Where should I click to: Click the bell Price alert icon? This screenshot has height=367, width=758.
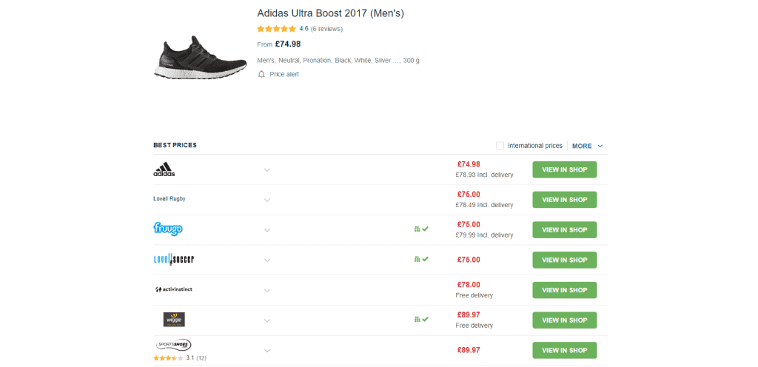[x=261, y=75]
